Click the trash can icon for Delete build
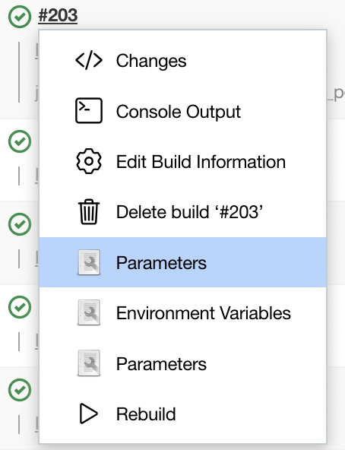Image resolution: width=345 pixels, height=450 pixels. pos(89,212)
